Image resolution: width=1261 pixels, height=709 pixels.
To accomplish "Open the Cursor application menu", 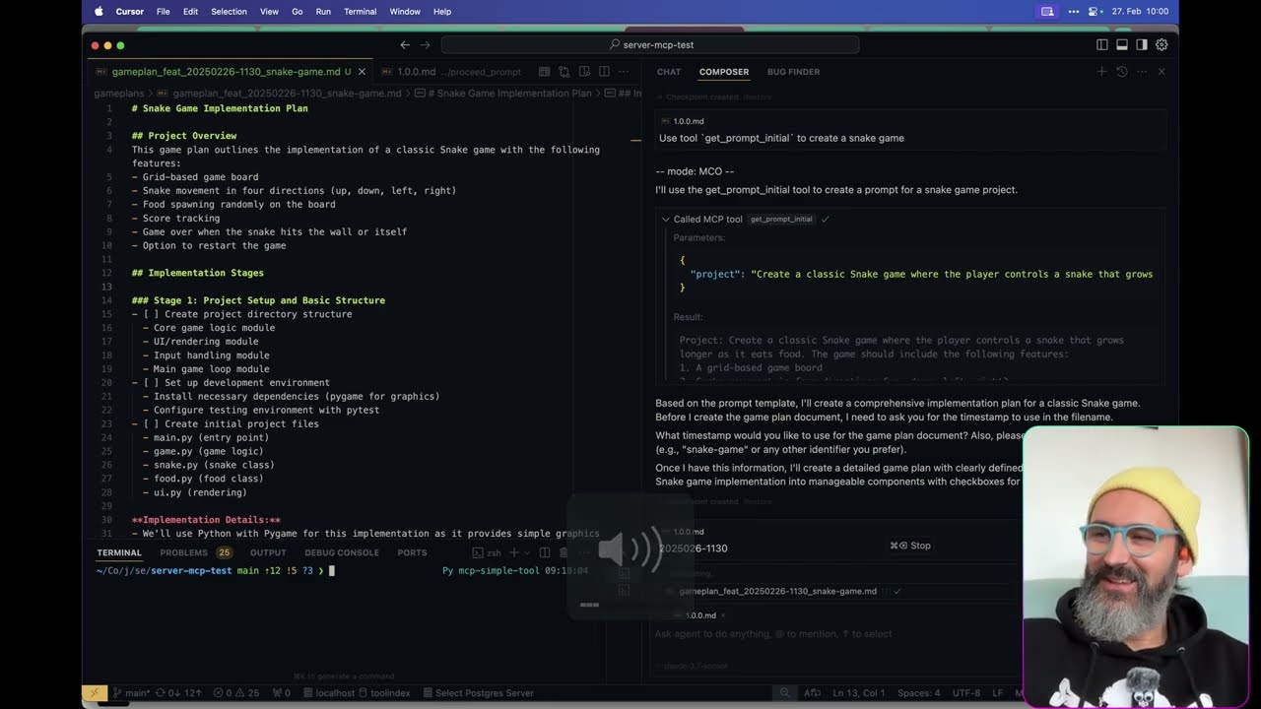I will click(x=129, y=12).
